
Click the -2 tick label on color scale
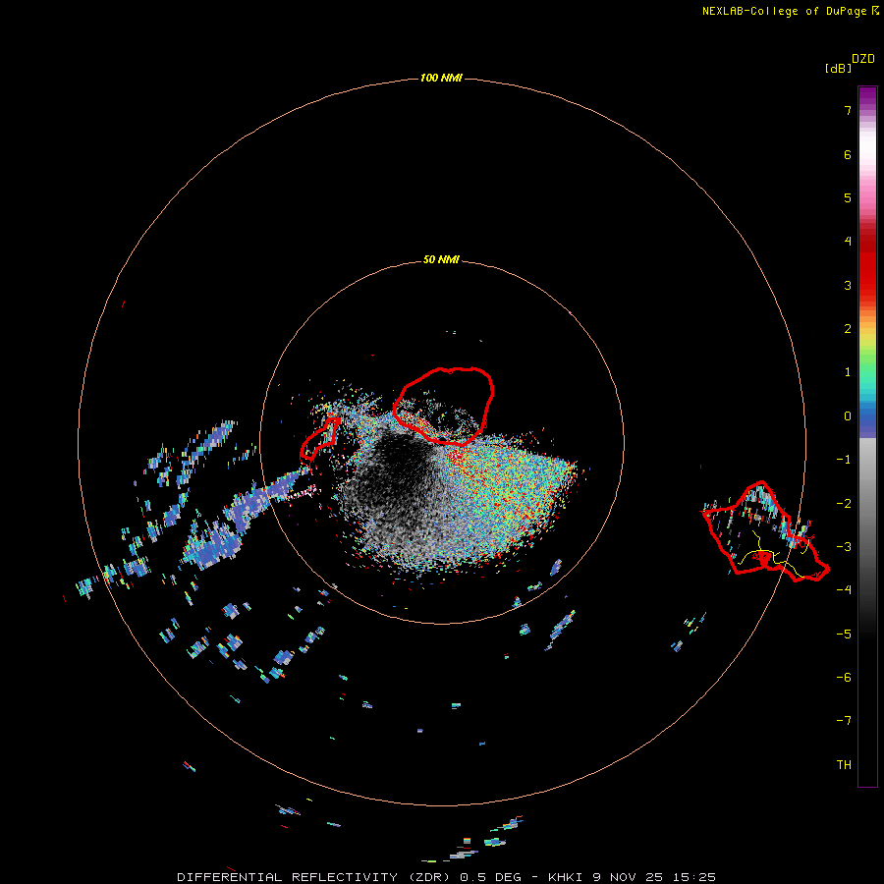[x=844, y=504]
